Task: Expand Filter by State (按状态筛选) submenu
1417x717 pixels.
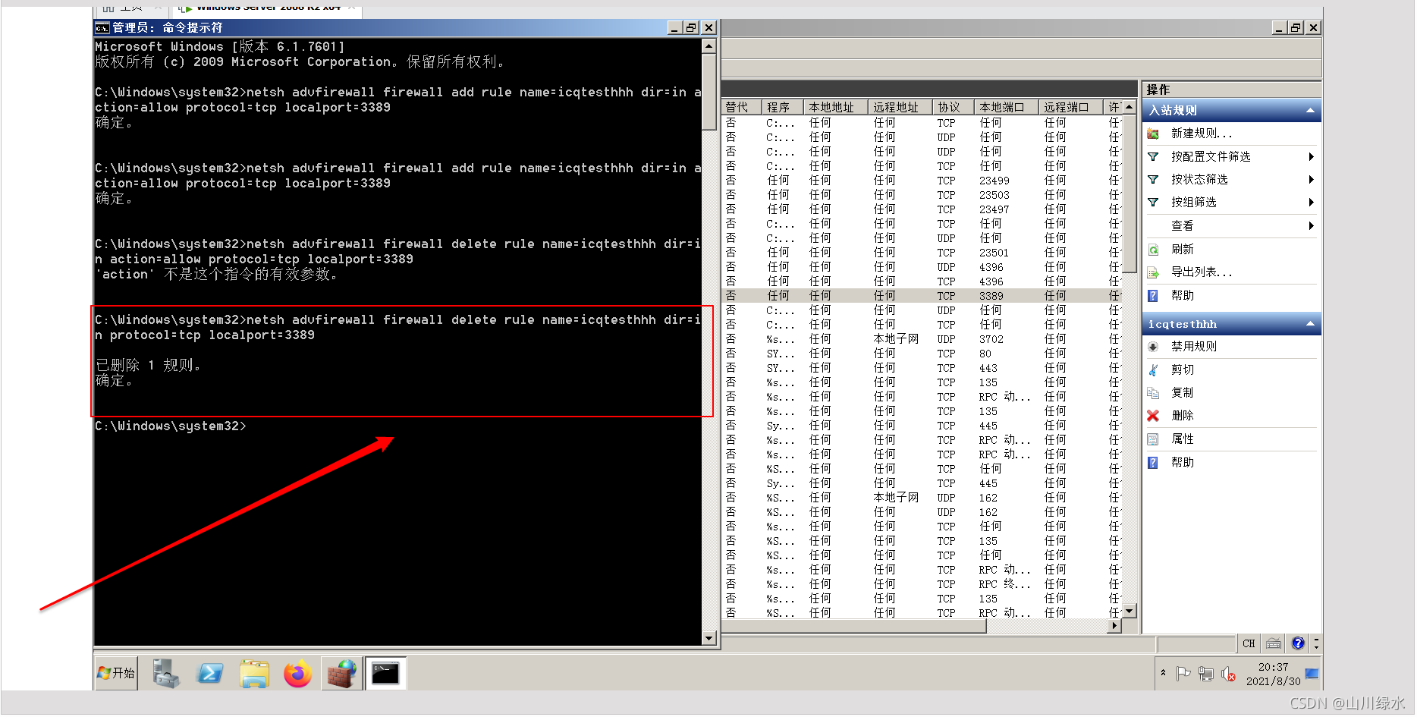Action: pyautogui.click(x=1311, y=180)
